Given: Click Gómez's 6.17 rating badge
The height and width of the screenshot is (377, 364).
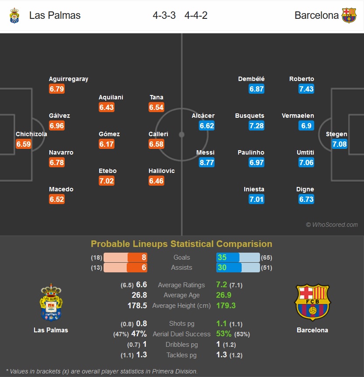Looking at the screenshot, I should (107, 144).
